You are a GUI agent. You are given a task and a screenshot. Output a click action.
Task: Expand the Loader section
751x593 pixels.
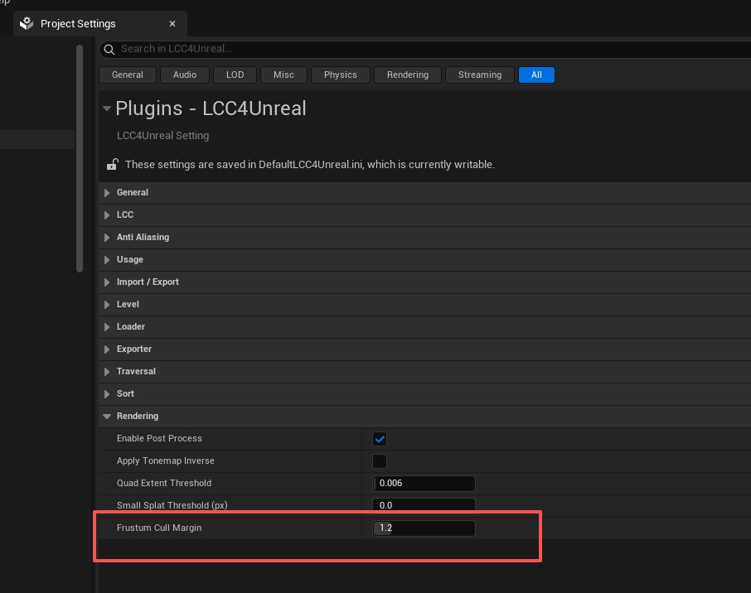pos(107,327)
